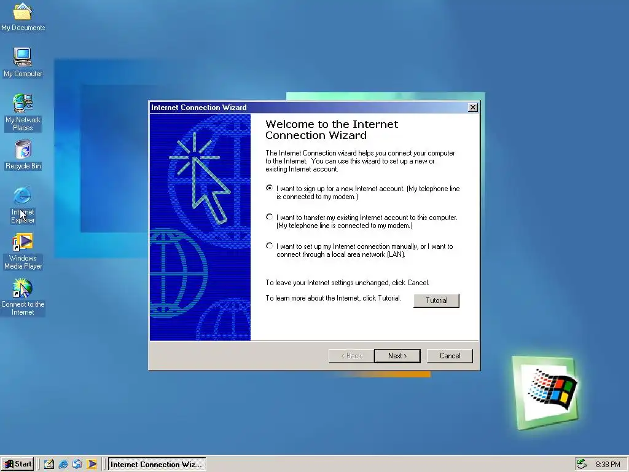Open the My Documents desktop icon

tap(23, 16)
